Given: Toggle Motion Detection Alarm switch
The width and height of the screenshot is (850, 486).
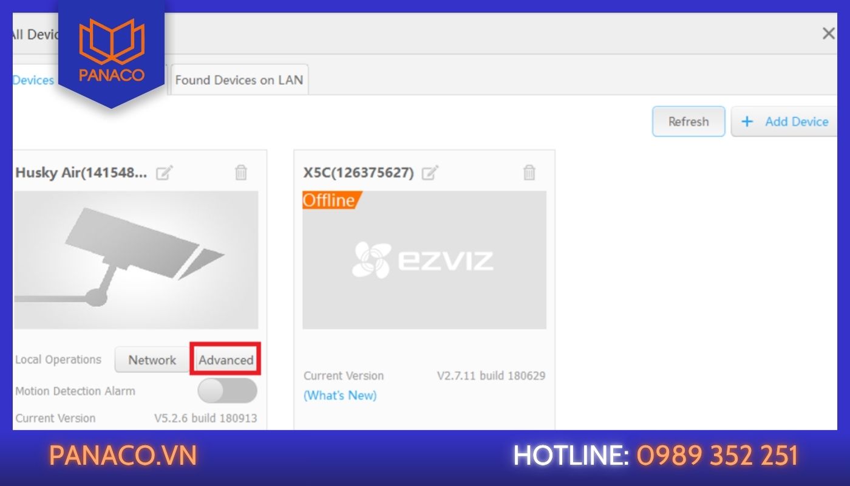Looking at the screenshot, I should point(228,391).
